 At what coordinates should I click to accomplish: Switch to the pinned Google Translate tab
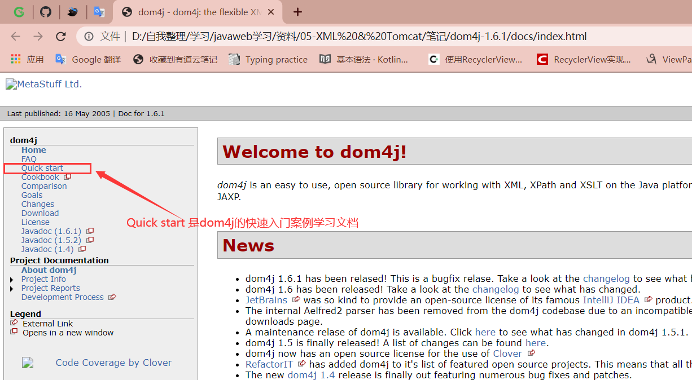[99, 12]
